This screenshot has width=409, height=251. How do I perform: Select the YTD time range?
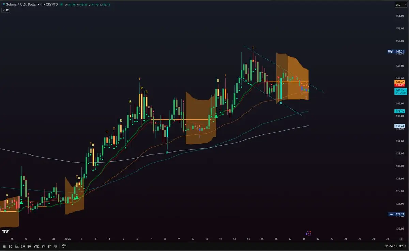pyautogui.click(x=36, y=246)
